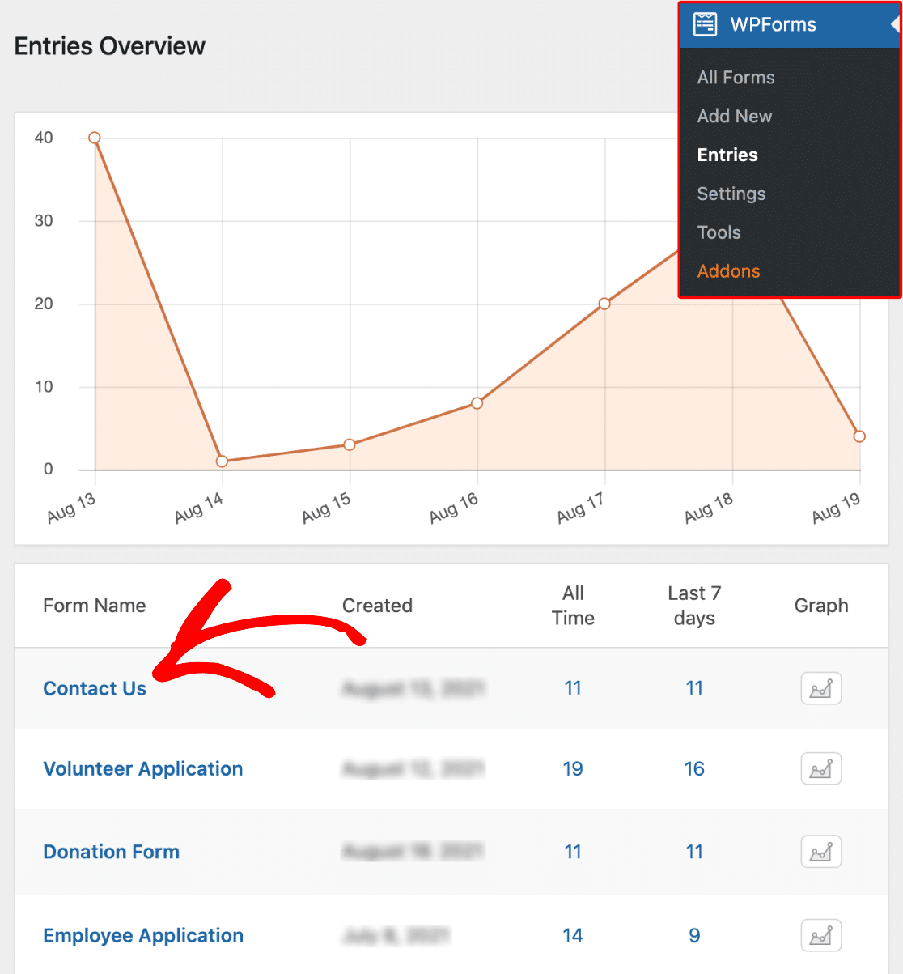
Task: Choose Tools in WPForms menu
Action: tap(719, 233)
